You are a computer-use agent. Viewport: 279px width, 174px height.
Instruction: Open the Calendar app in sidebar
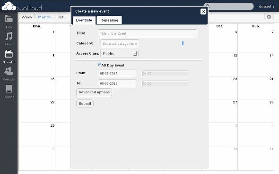coord(9,57)
